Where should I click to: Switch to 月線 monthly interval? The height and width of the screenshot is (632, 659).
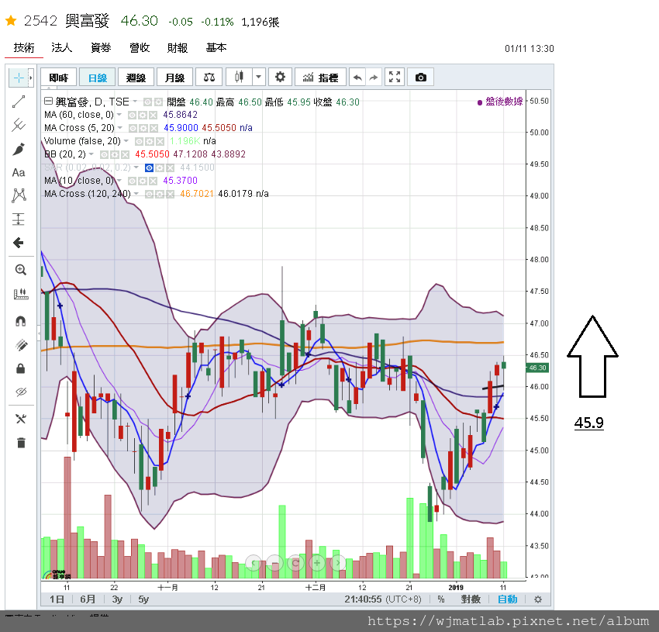click(175, 78)
